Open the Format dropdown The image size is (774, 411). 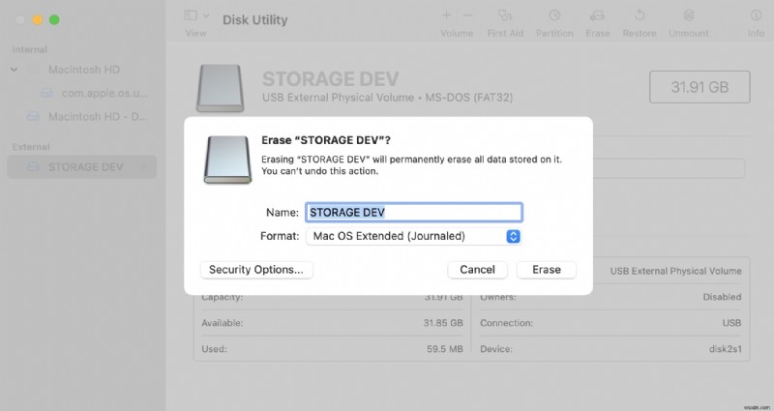pos(414,236)
